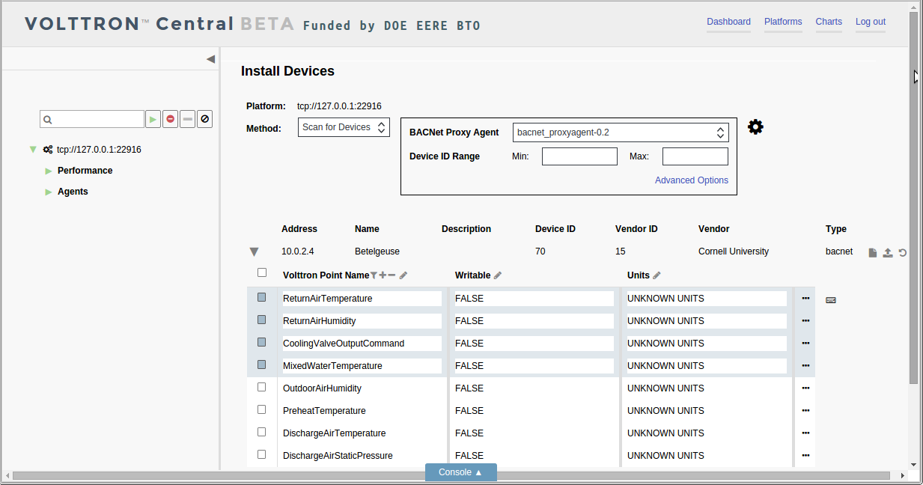
Task: Click the refresh icon in Betelgeuse device row
Action: [903, 253]
